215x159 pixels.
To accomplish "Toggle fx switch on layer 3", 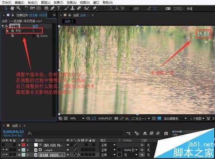I will coord(79,155).
